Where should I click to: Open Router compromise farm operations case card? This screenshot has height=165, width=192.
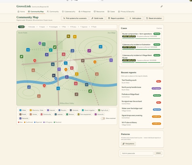pos(141,36)
